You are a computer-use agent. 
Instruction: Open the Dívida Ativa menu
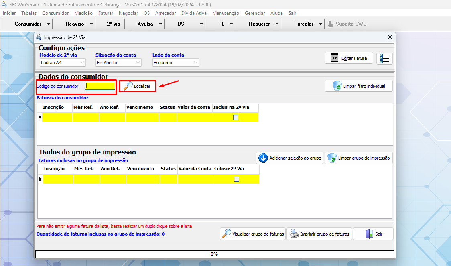194,13
